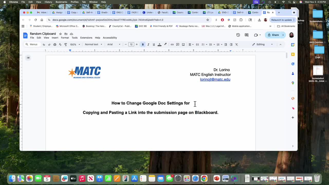Open the lorinojt@matc.edu email link
329x185 pixels.
point(215,79)
